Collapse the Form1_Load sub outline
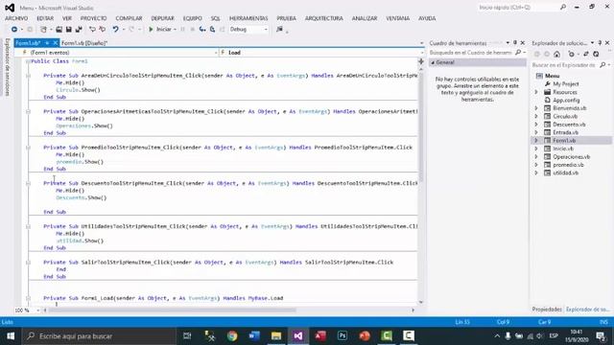 [x=28, y=298]
